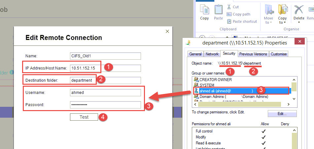Click scroll up arrow in permissions list
Screen dimensions: 314x149
(x=294, y=130)
